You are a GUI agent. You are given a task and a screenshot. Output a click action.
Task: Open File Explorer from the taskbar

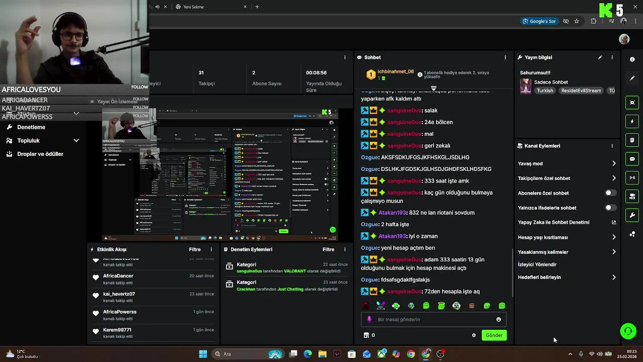pyautogui.click(x=323, y=354)
